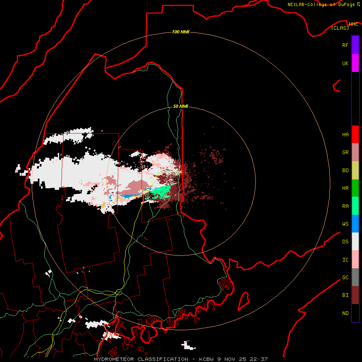Click the red HA legend swatch
Image resolution: width=362 pixels, height=362 pixels.
(355, 134)
